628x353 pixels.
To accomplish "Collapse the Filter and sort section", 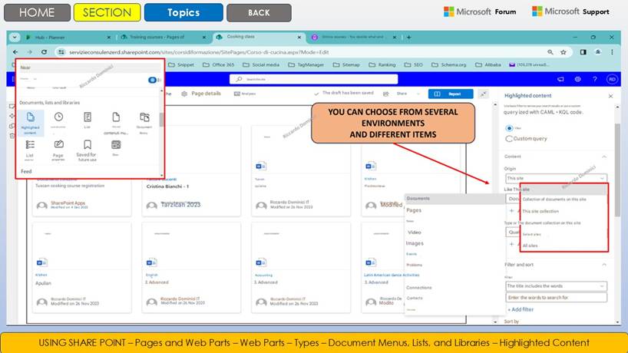I will coord(604,264).
